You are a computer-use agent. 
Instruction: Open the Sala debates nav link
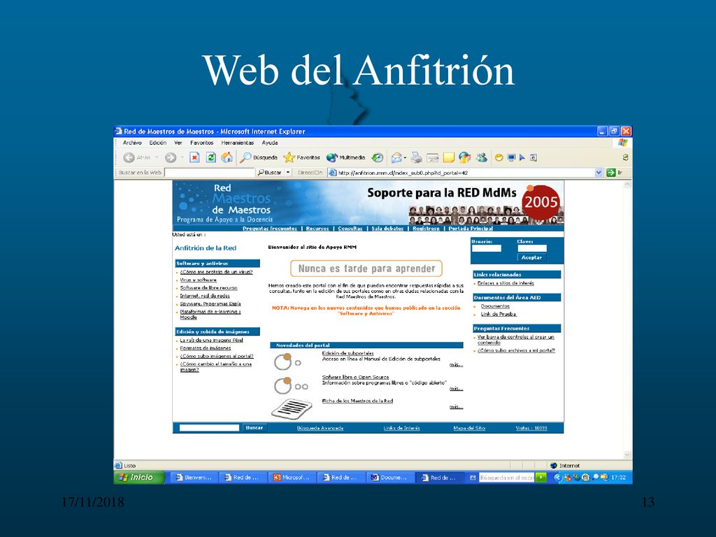(387, 229)
